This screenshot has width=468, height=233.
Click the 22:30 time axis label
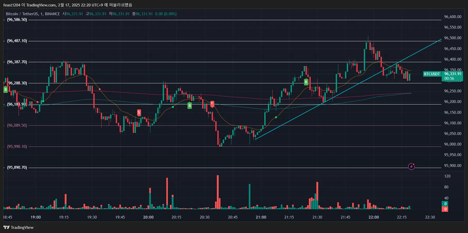430,217
